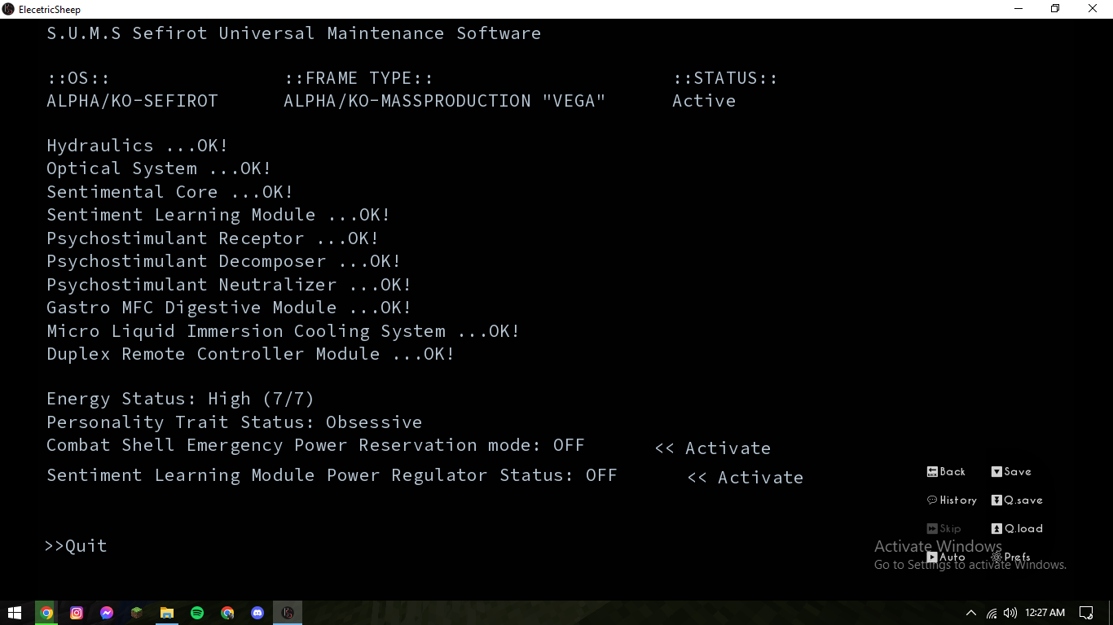Image resolution: width=1113 pixels, height=625 pixels.
Task: Select the >>Quit option
Action: (76, 546)
